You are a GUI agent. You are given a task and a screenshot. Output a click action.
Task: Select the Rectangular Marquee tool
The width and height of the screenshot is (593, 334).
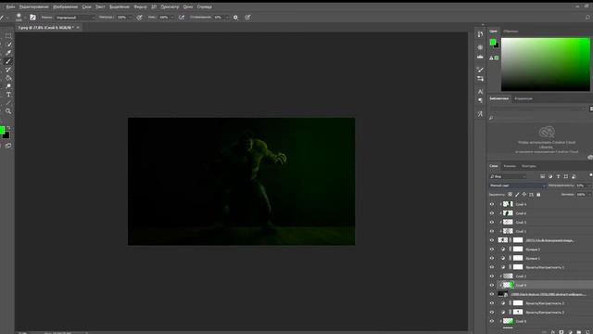[x=8, y=36]
